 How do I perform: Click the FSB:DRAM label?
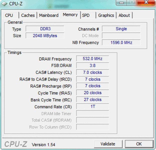(62, 65)
